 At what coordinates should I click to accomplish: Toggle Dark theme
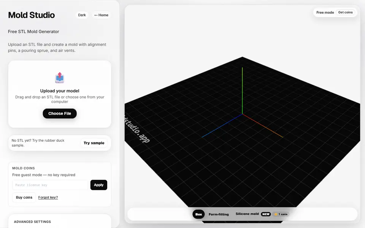tap(82, 15)
